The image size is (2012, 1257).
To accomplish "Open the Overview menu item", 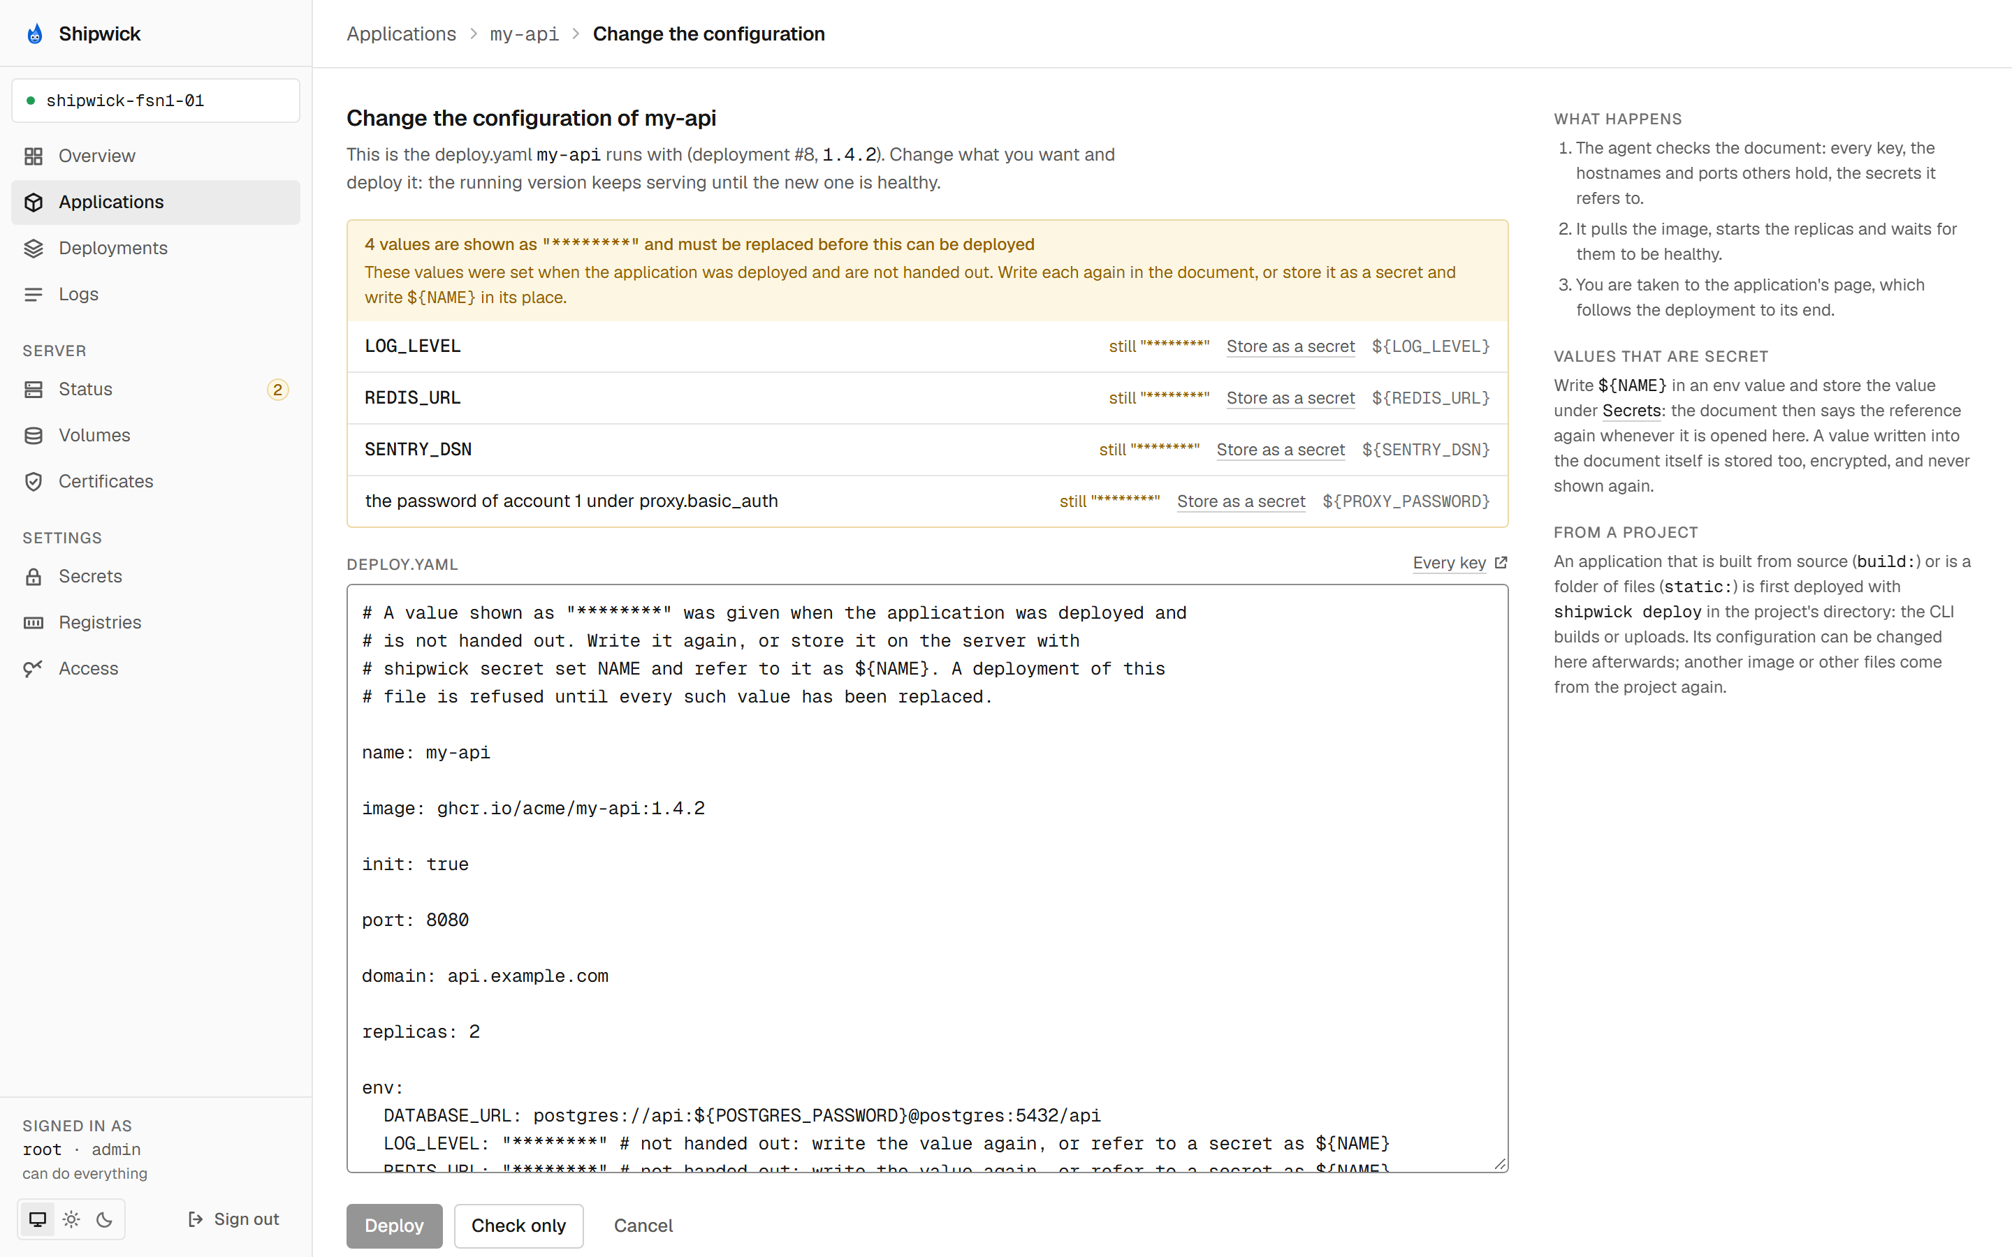I will tap(156, 156).
